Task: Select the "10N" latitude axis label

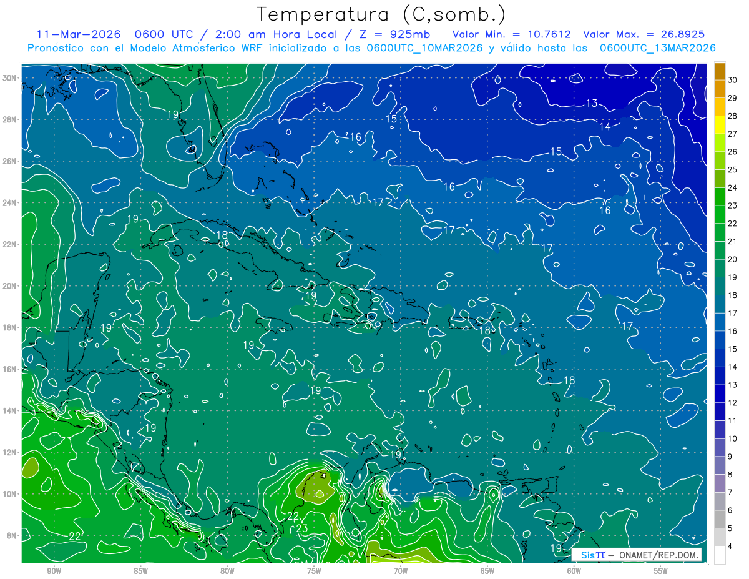Action: coord(11,494)
